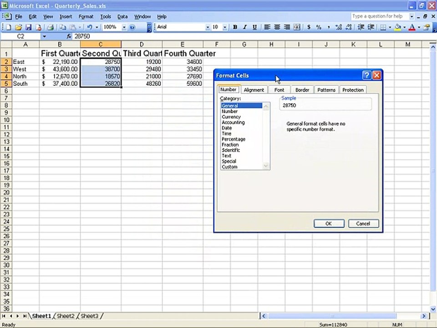437x328 pixels.
Task: Switch to the Border tab
Action: click(x=302, y=90)
